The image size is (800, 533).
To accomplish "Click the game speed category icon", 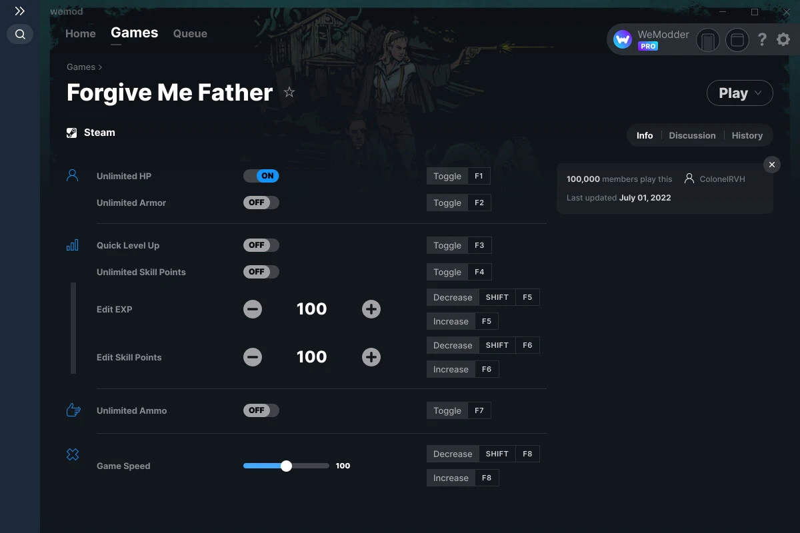I will (x=73, y=454).
